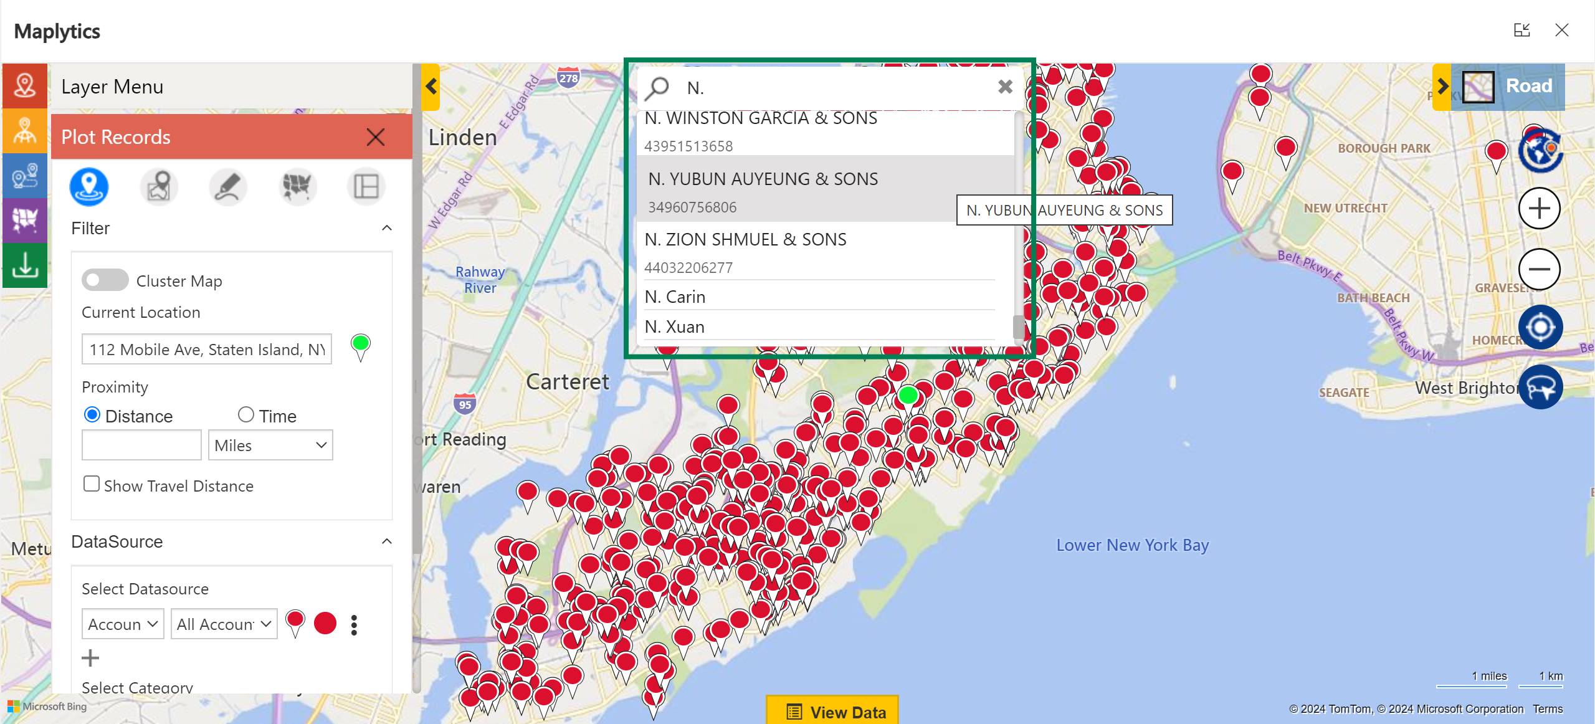
Task: Select the Plot Records pin tab icon
Action: (89, 186)
